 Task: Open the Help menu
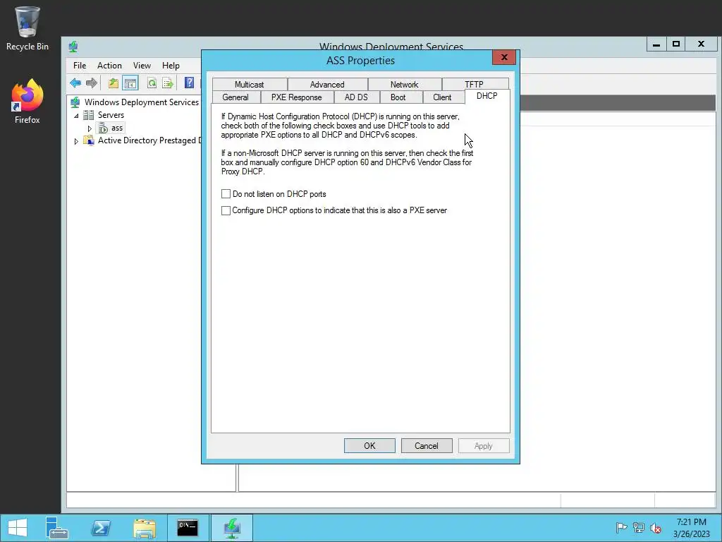(171, 66)
